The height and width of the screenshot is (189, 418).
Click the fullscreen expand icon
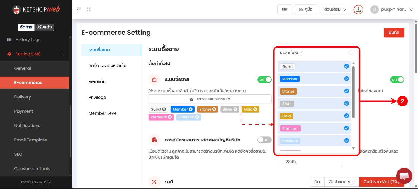89,9
